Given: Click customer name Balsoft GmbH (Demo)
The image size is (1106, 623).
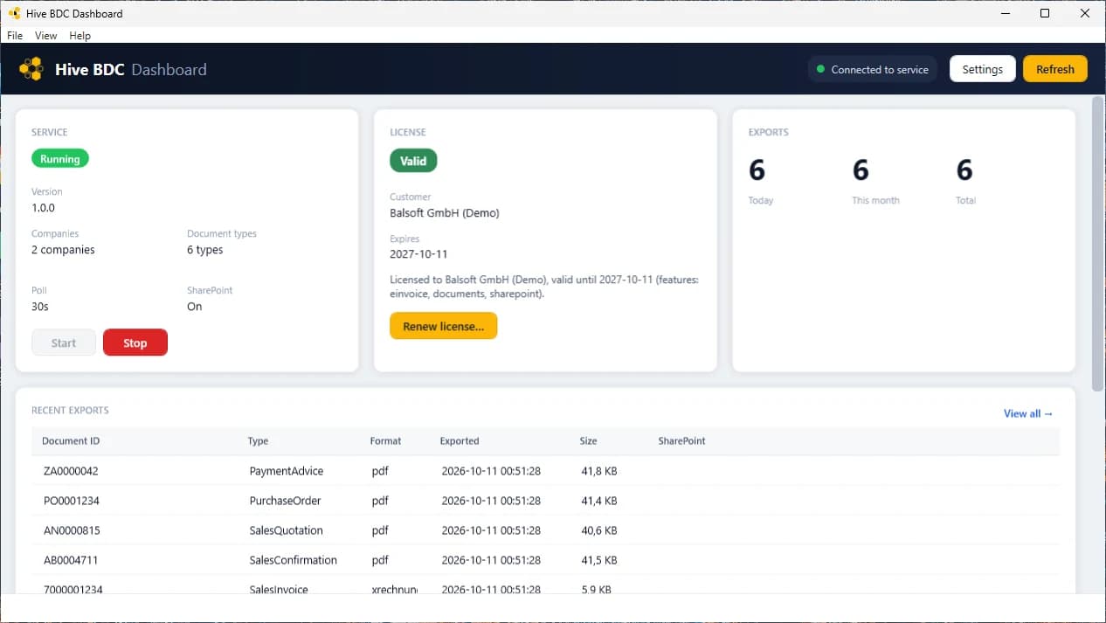Looking at the screenshot, I should (445, 213).
